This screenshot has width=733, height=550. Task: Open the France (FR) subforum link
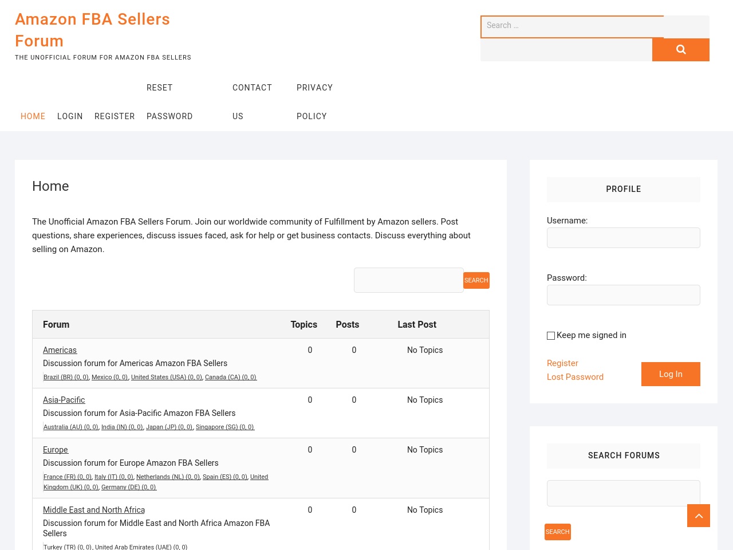67,477
